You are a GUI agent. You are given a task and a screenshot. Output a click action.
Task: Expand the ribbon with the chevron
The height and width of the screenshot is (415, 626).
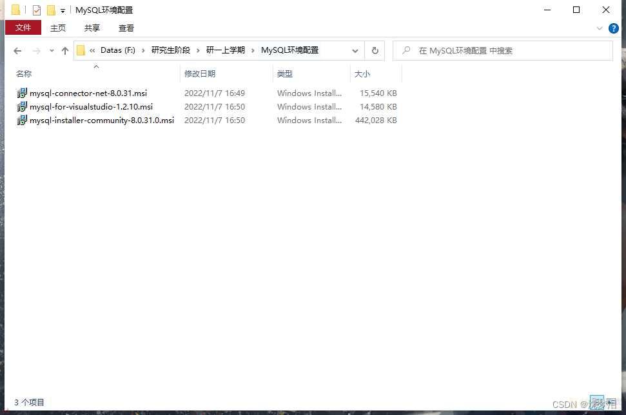pos(600,28)
